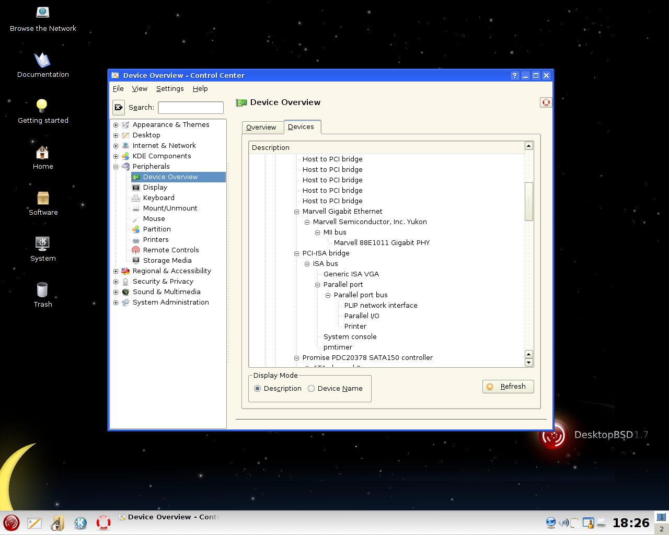Open the Getting started lightbulb icon

coord(42,106)
